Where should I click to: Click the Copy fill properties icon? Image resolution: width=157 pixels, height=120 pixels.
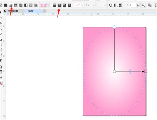point(150,5)
